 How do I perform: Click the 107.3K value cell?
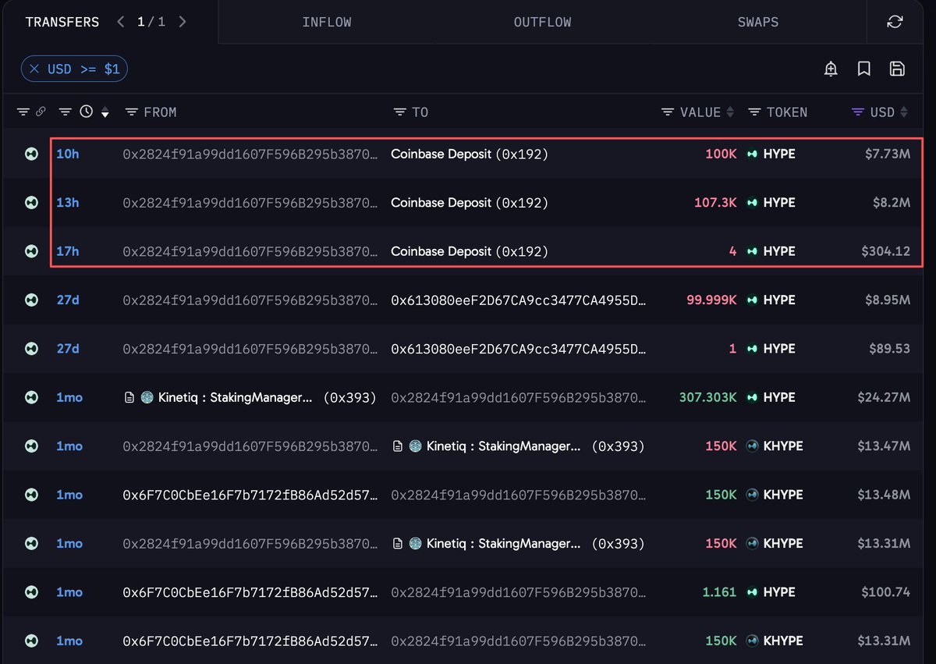coord(715,203)
